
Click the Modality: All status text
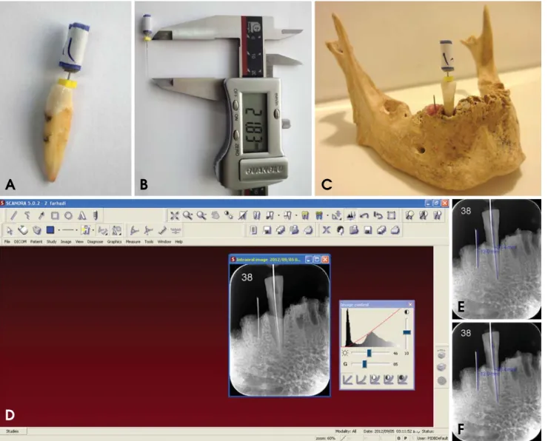point(345,431)
